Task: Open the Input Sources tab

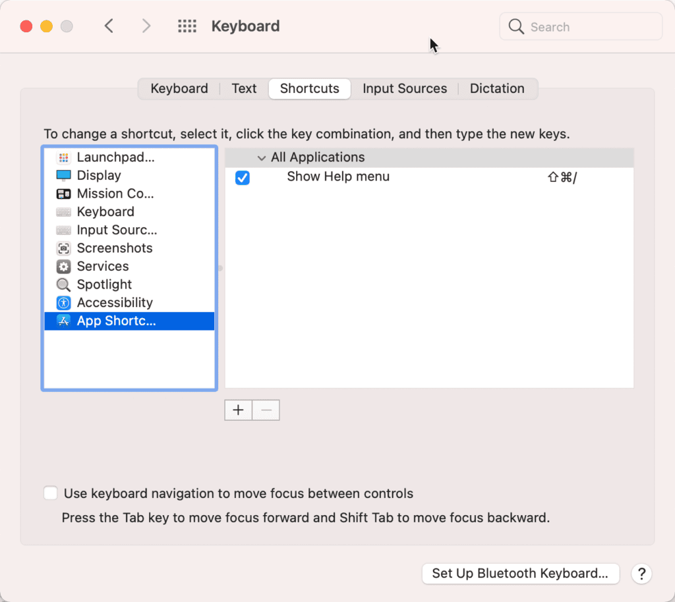Action: (405, 88)
